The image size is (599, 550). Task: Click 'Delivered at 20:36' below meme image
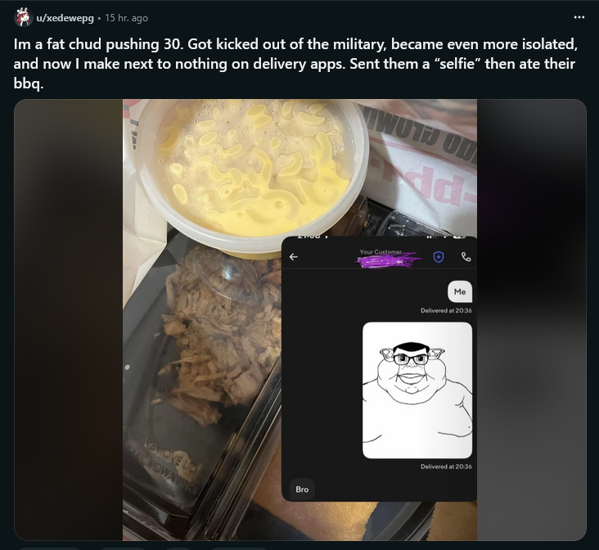(446, 467)
